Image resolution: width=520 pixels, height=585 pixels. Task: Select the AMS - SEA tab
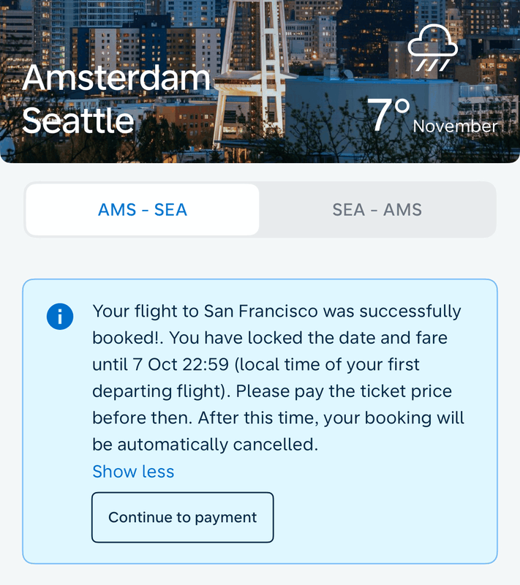click(143, 210)
